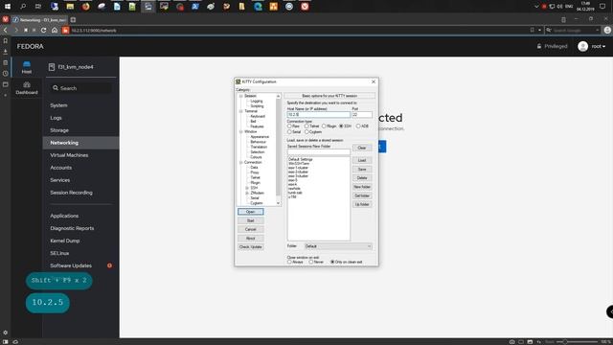This screenshot has width=613, height=345.
Task: Go to the browser home page
Action: tap(55, 30)
